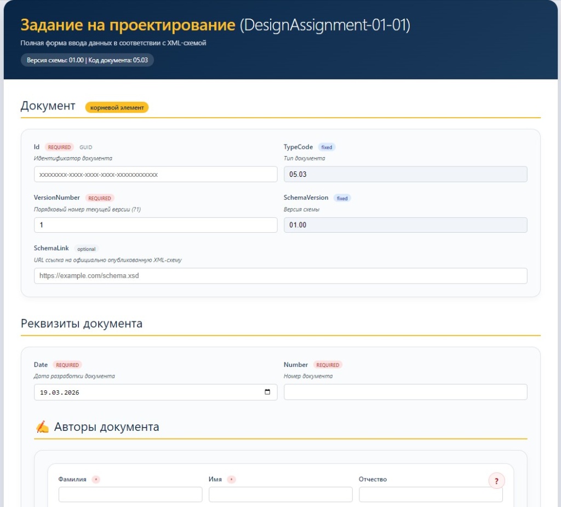Click the red question mark icon near Отчество

[496, 481]
